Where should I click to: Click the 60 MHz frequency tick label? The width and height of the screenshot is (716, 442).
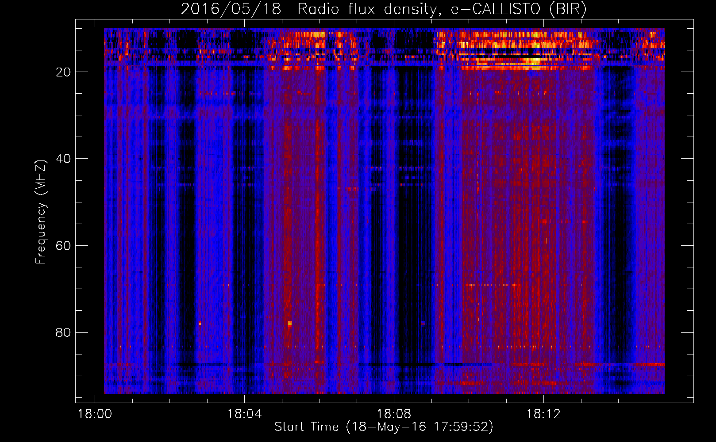63,246
